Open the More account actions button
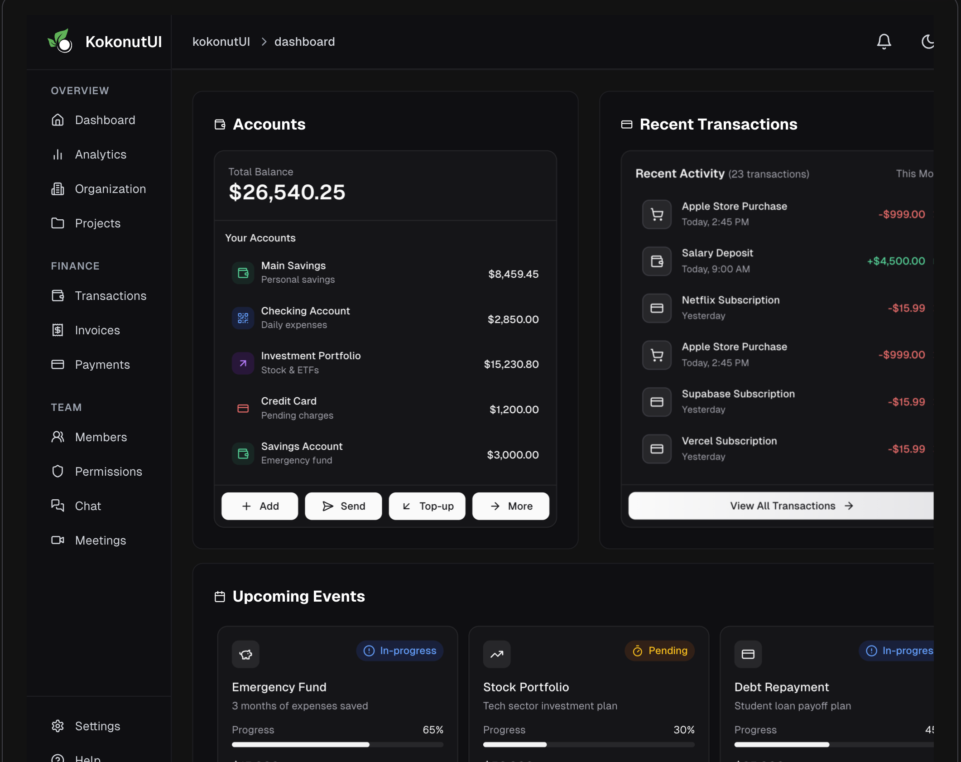The image size is (961, 762). (x=510, y=506)
